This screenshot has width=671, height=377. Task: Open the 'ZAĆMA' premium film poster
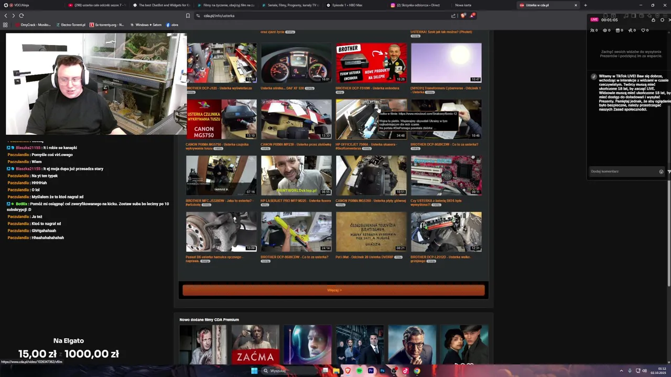click(255, 345)
